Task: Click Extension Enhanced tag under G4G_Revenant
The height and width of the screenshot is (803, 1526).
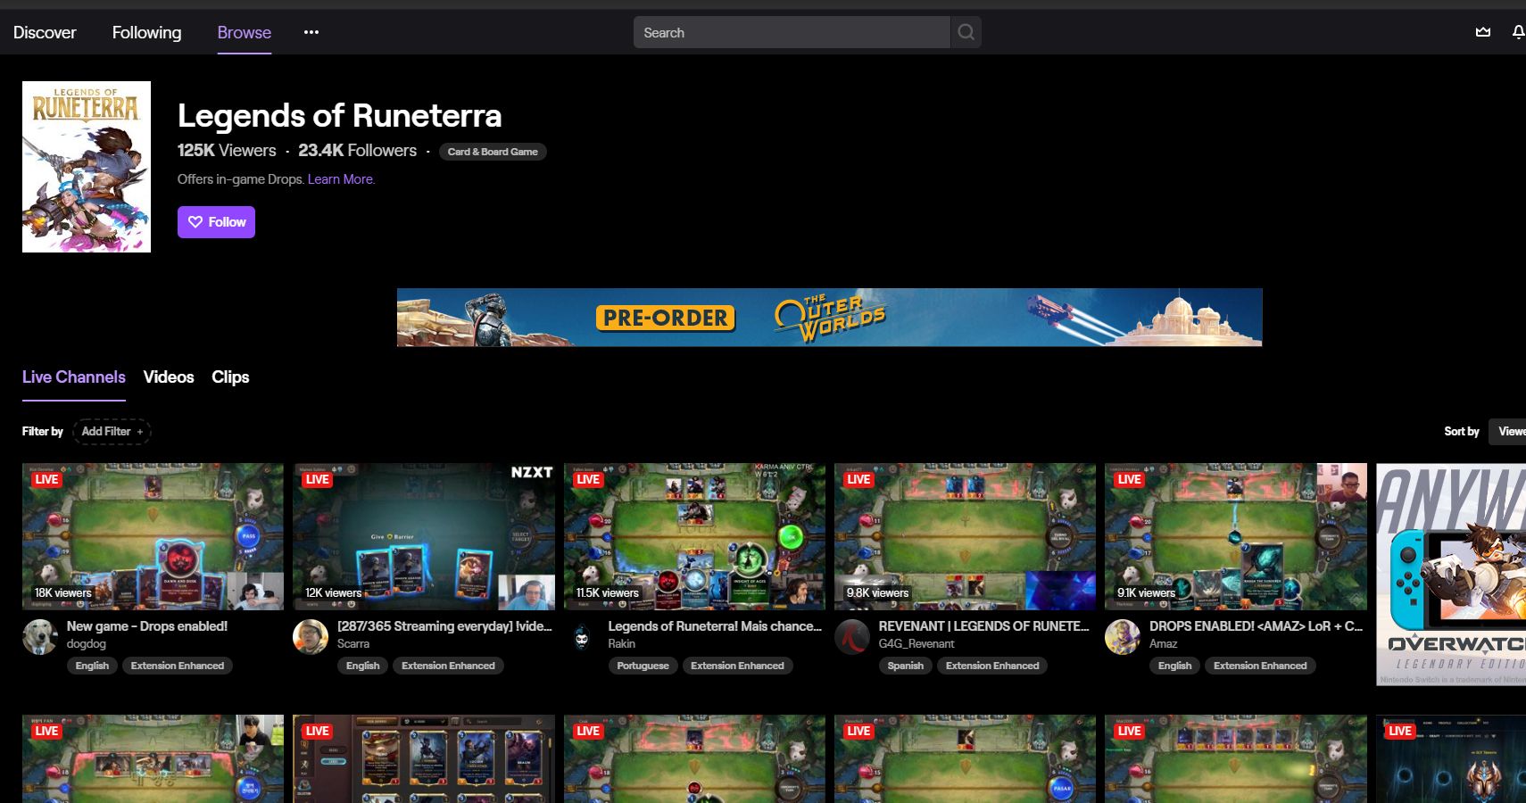Action: pos(992,666)
